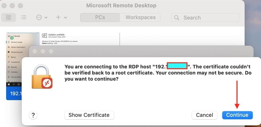Image resolution: width=261 pixels, height=127 pixels.
Task: Click the magnifying glass search icon
Action: (x=177, y=18)
